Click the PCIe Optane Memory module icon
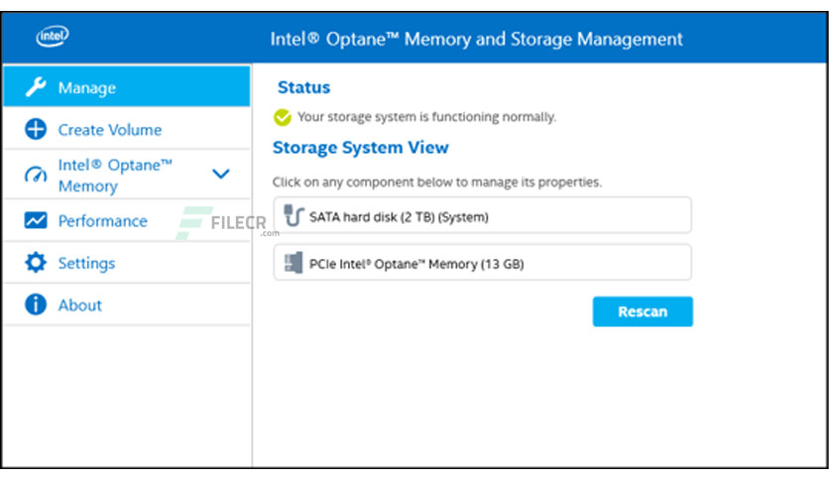Viewport: 829px width, 480px height. (294, 263)
